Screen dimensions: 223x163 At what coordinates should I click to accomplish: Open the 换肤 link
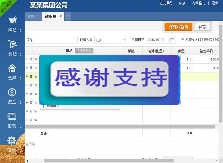coord(182,3)
